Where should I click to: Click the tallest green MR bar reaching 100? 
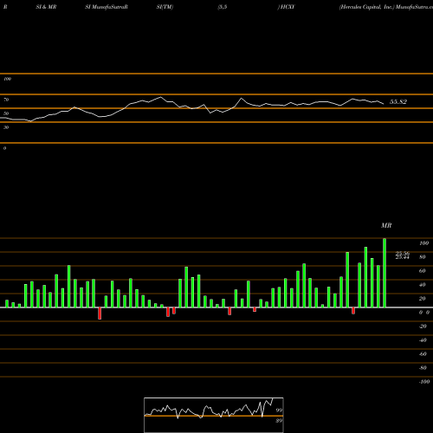(x=385, y=273)
